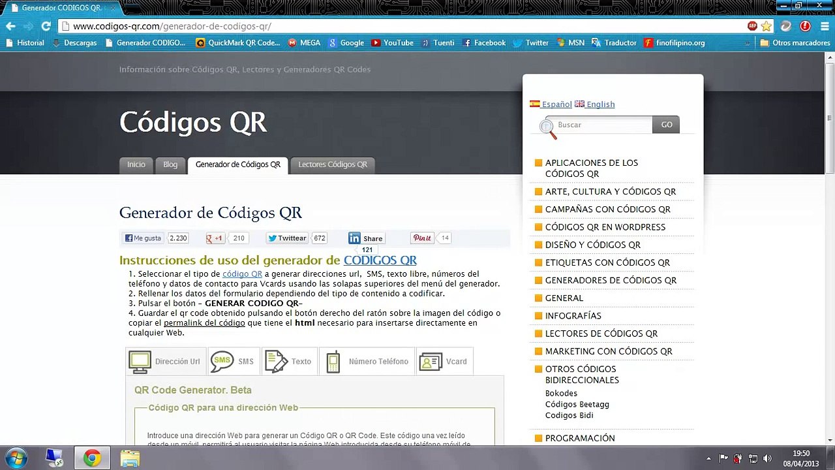The height and width of the screenshot is (470, 835).
Task: Close the Generador CODIGOS QR browser tab
Action: tap(112, 8)
